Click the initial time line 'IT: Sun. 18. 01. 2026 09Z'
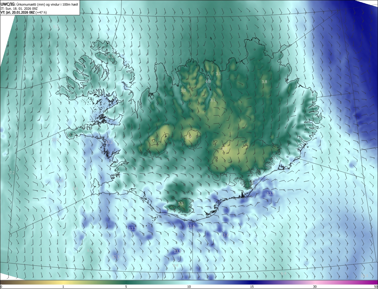 point(19,8)
